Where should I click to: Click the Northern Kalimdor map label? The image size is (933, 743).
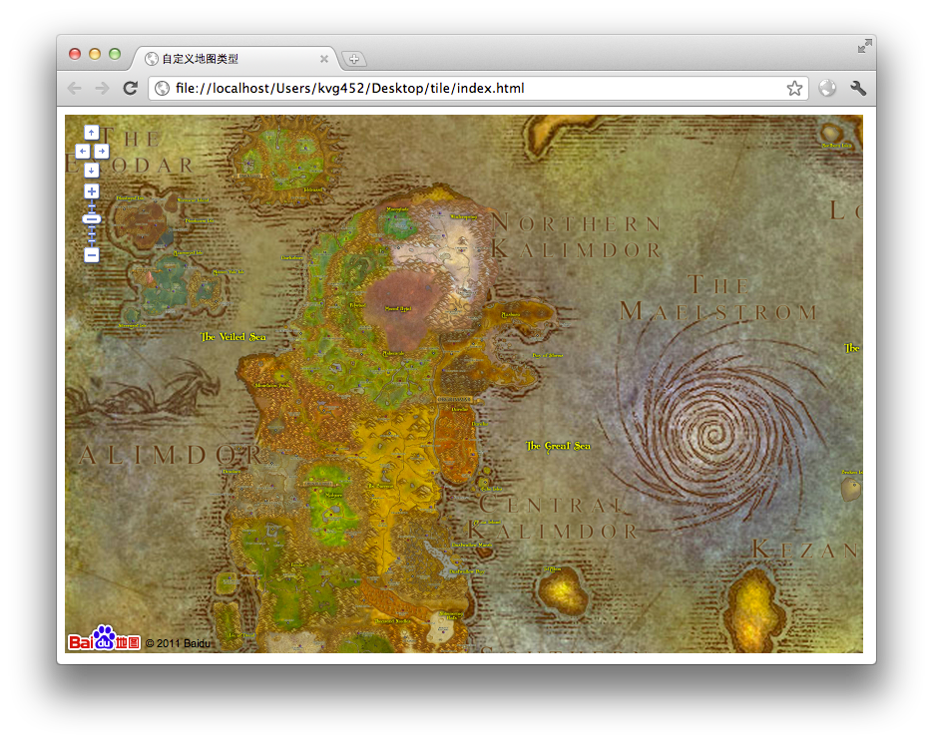[x=576, y=236]
